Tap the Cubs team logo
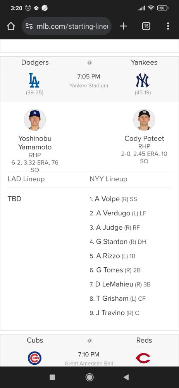The image size is (179, 388). (34, 358)
